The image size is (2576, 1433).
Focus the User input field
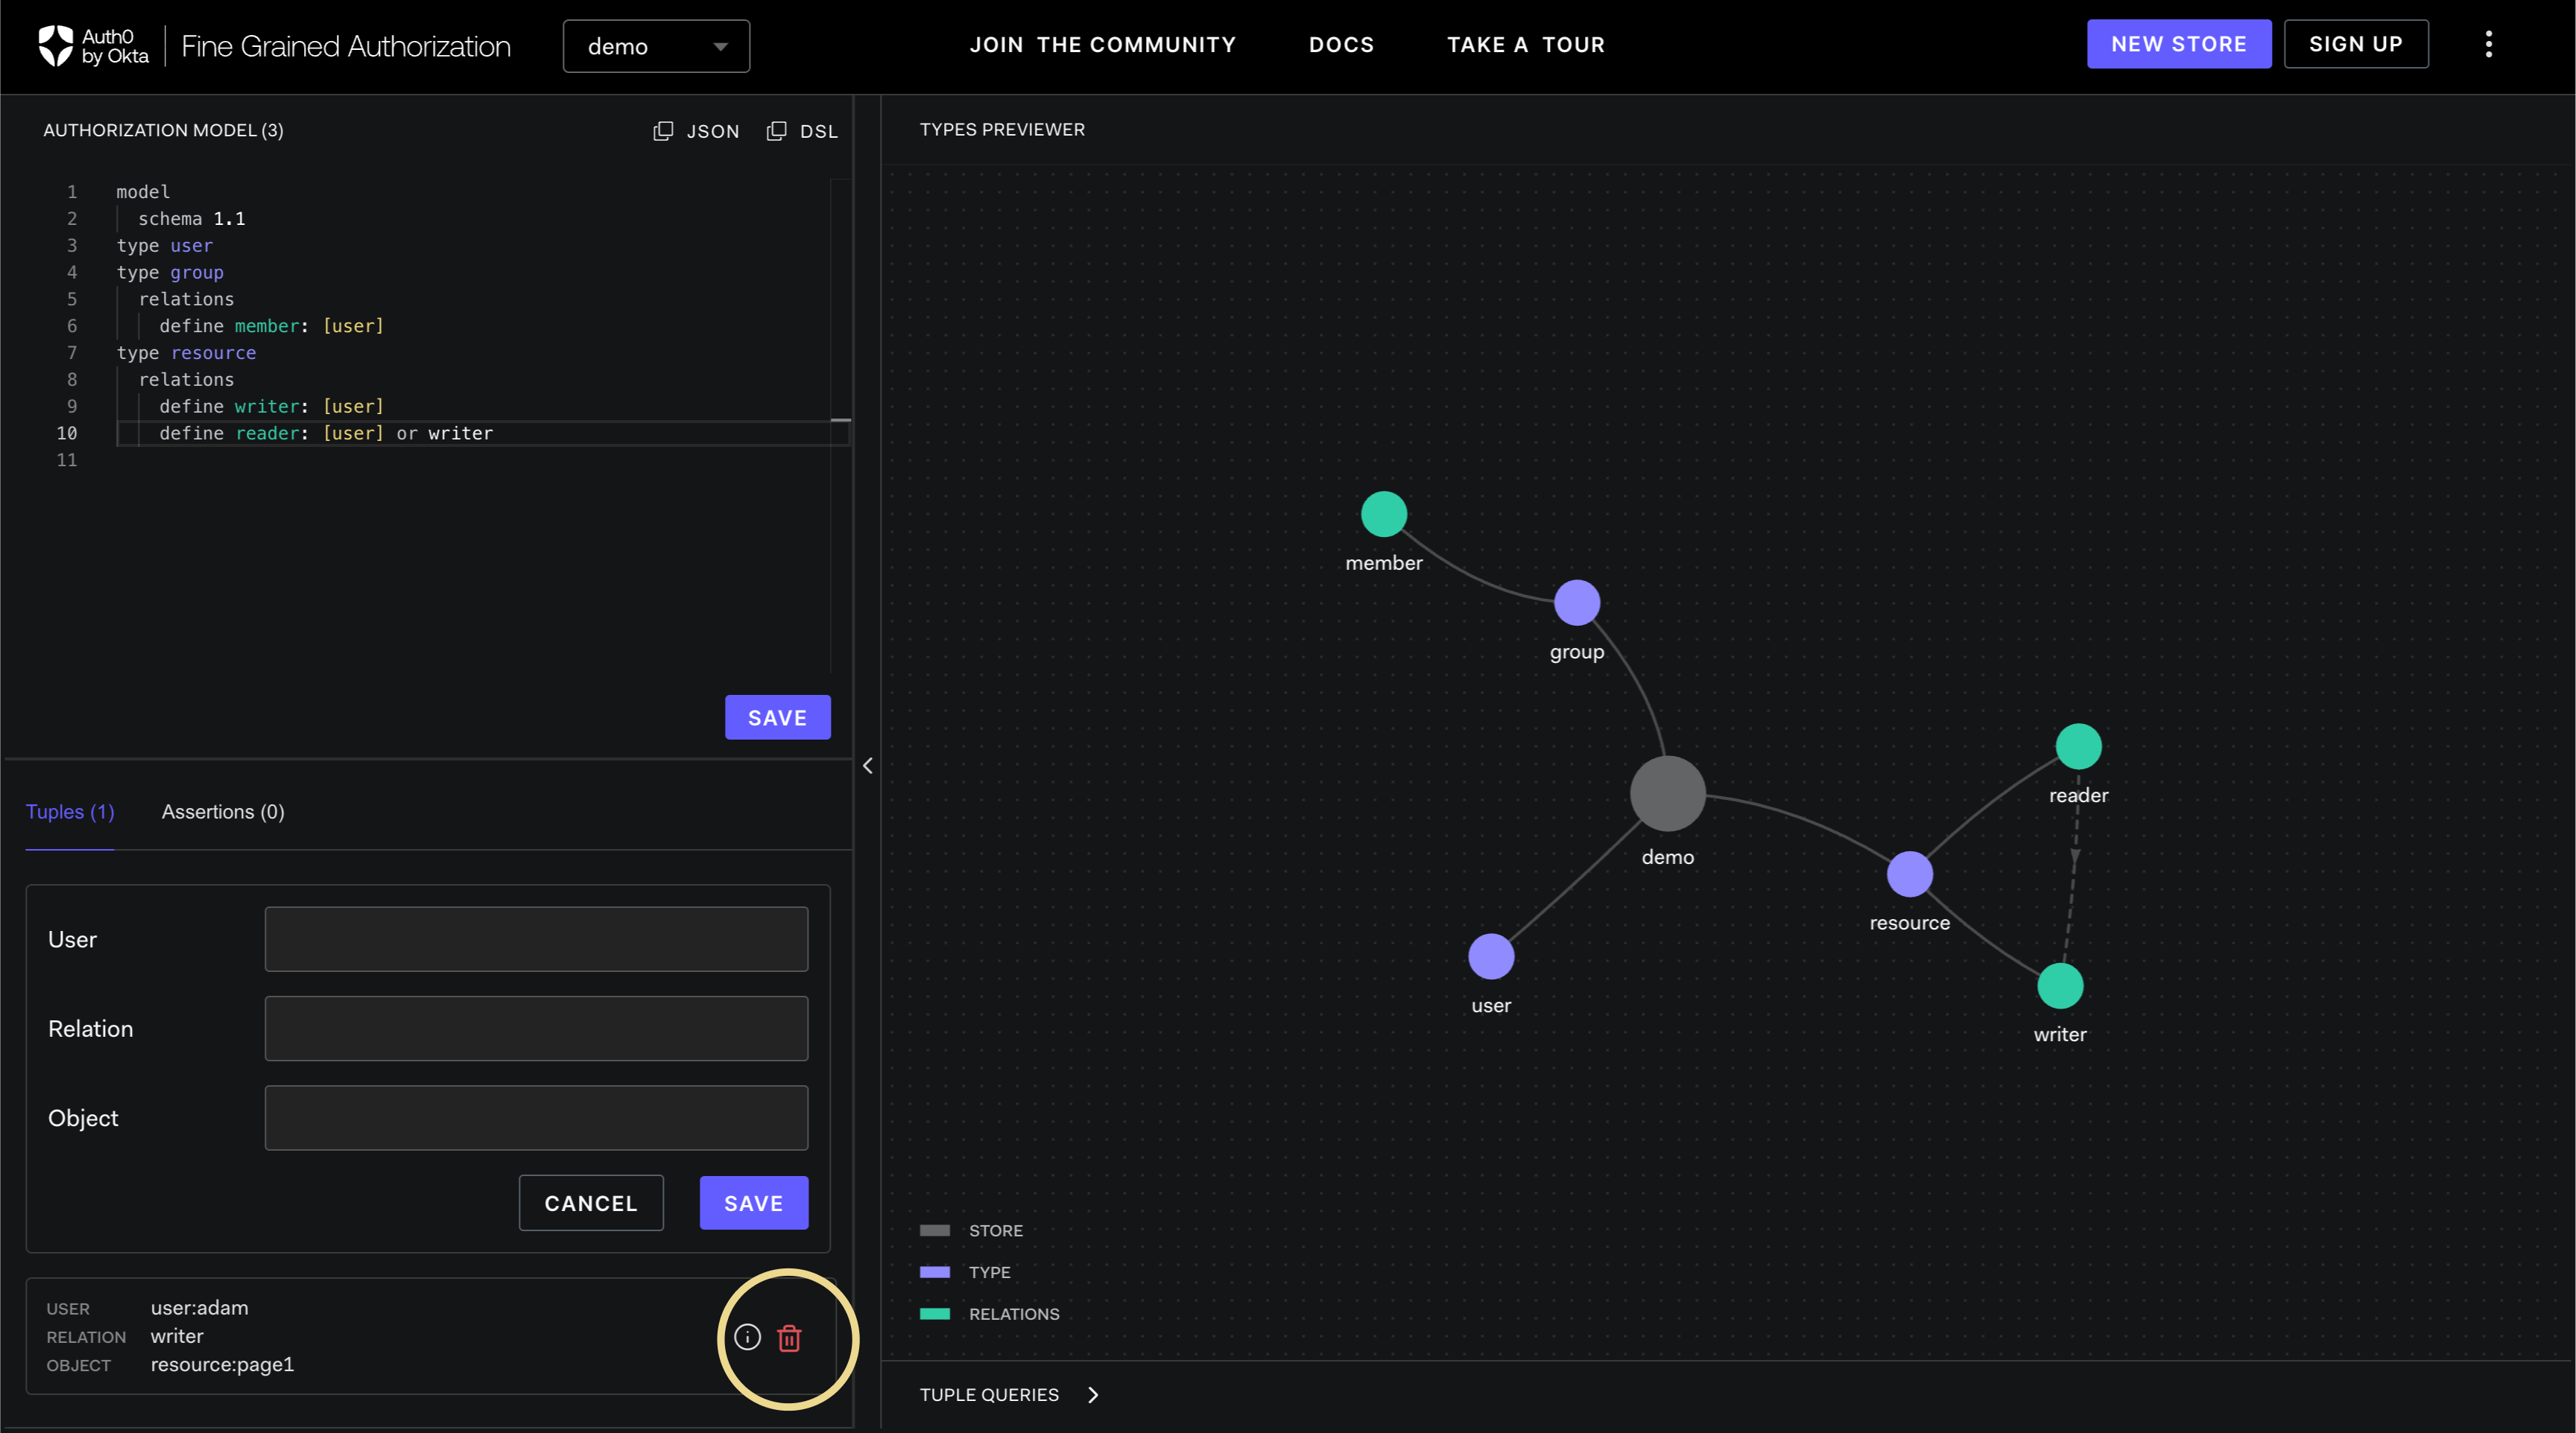536,939
